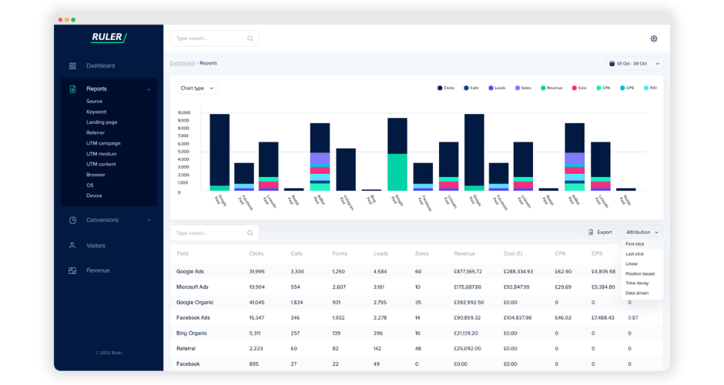Viewport: 724px width, 385px height.
Task: Open the Source report
Action: click(94, 101)
